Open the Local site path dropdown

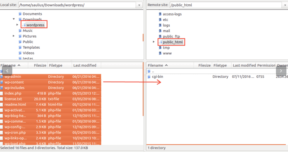[x=139, y=5]
